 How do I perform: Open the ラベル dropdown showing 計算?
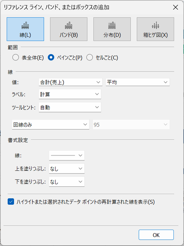point(70,94)
